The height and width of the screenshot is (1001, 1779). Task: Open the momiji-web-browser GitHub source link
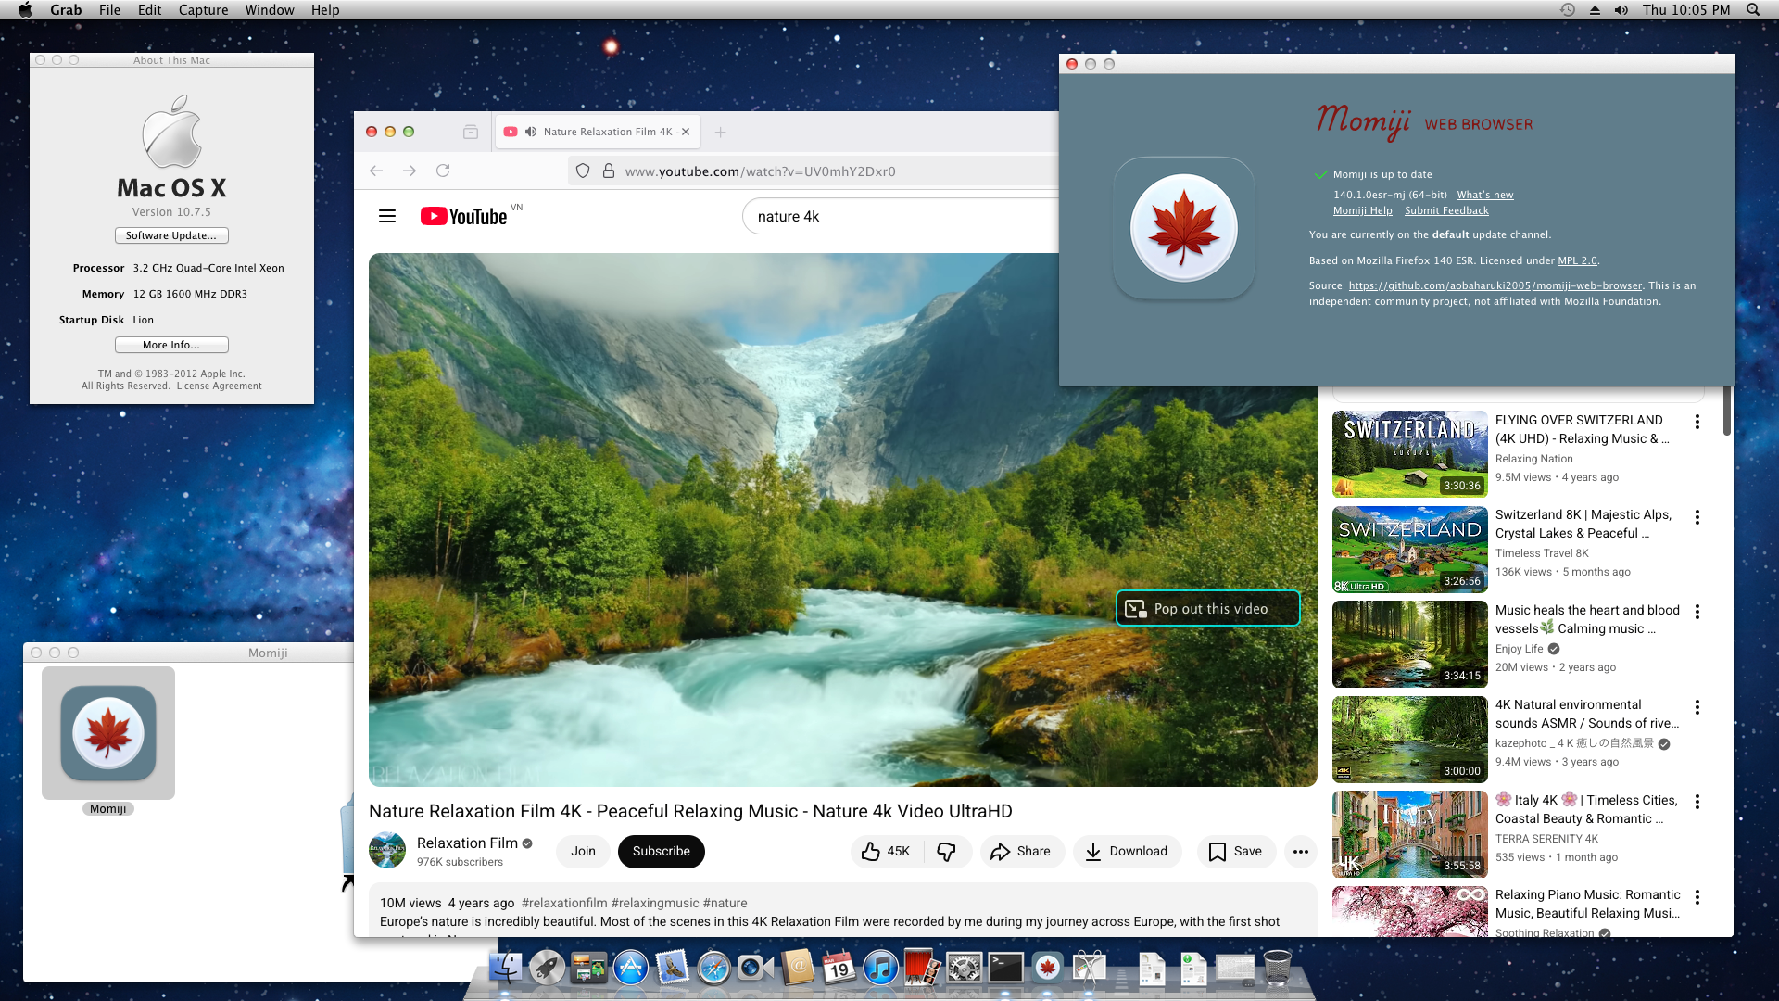(x=1495, y=285)
